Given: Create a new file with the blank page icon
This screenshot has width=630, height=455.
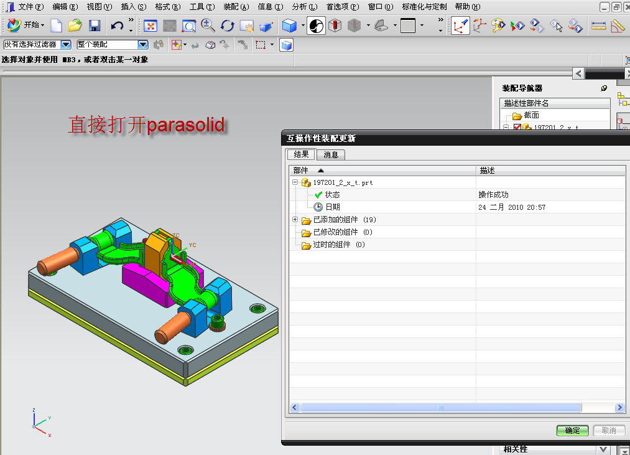Looking at the screenshot, I should pyautogui.click(x=56, y=26).
